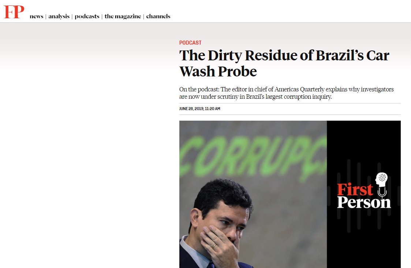Click the black podcast banner panel
Viewport: 411px width, 268px height.
tap(364, 194)
